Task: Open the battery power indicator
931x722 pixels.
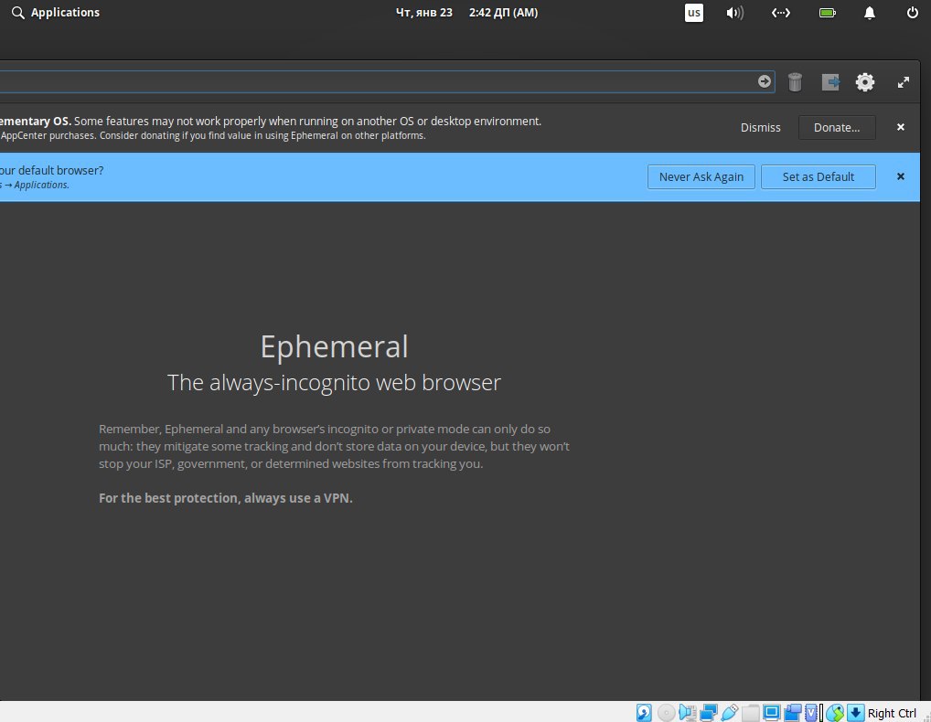Action: coord(827,13)
